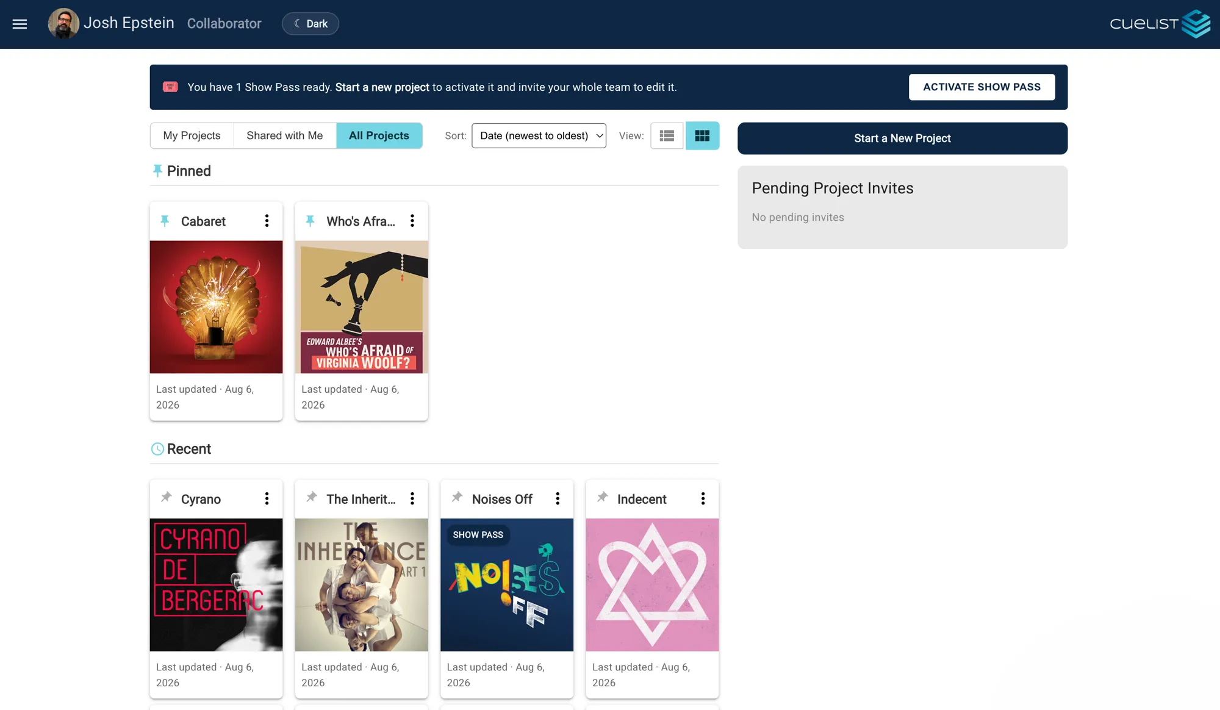This screenshot has width=1220, height=710.
Task: Open The Inheritance poster thumbnail
Action: pyautogui.click(x=362, y=585)
